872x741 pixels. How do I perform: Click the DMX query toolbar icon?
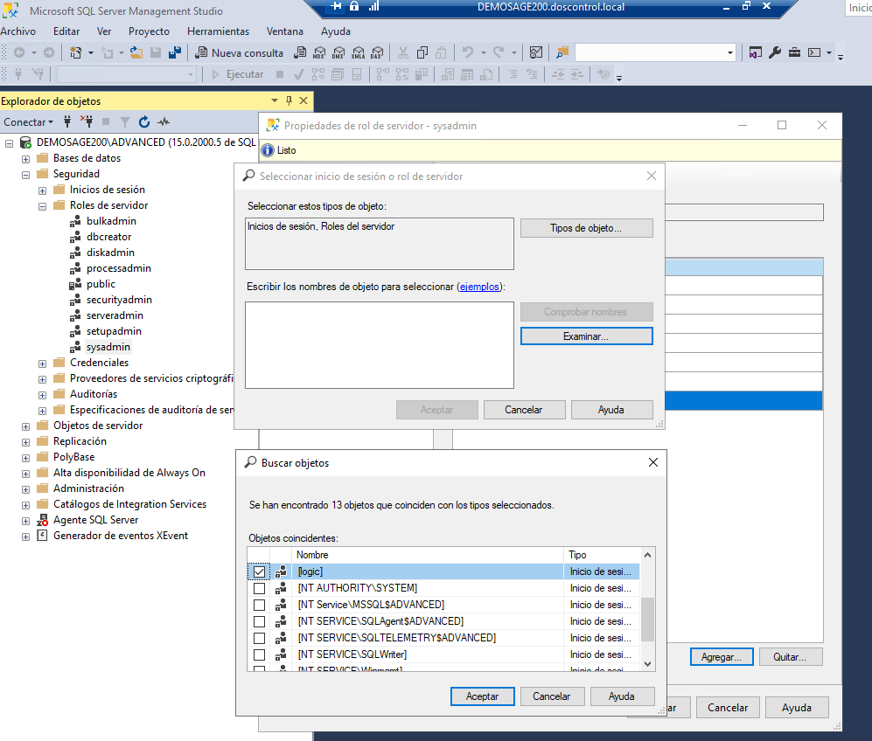click(338, 52)
